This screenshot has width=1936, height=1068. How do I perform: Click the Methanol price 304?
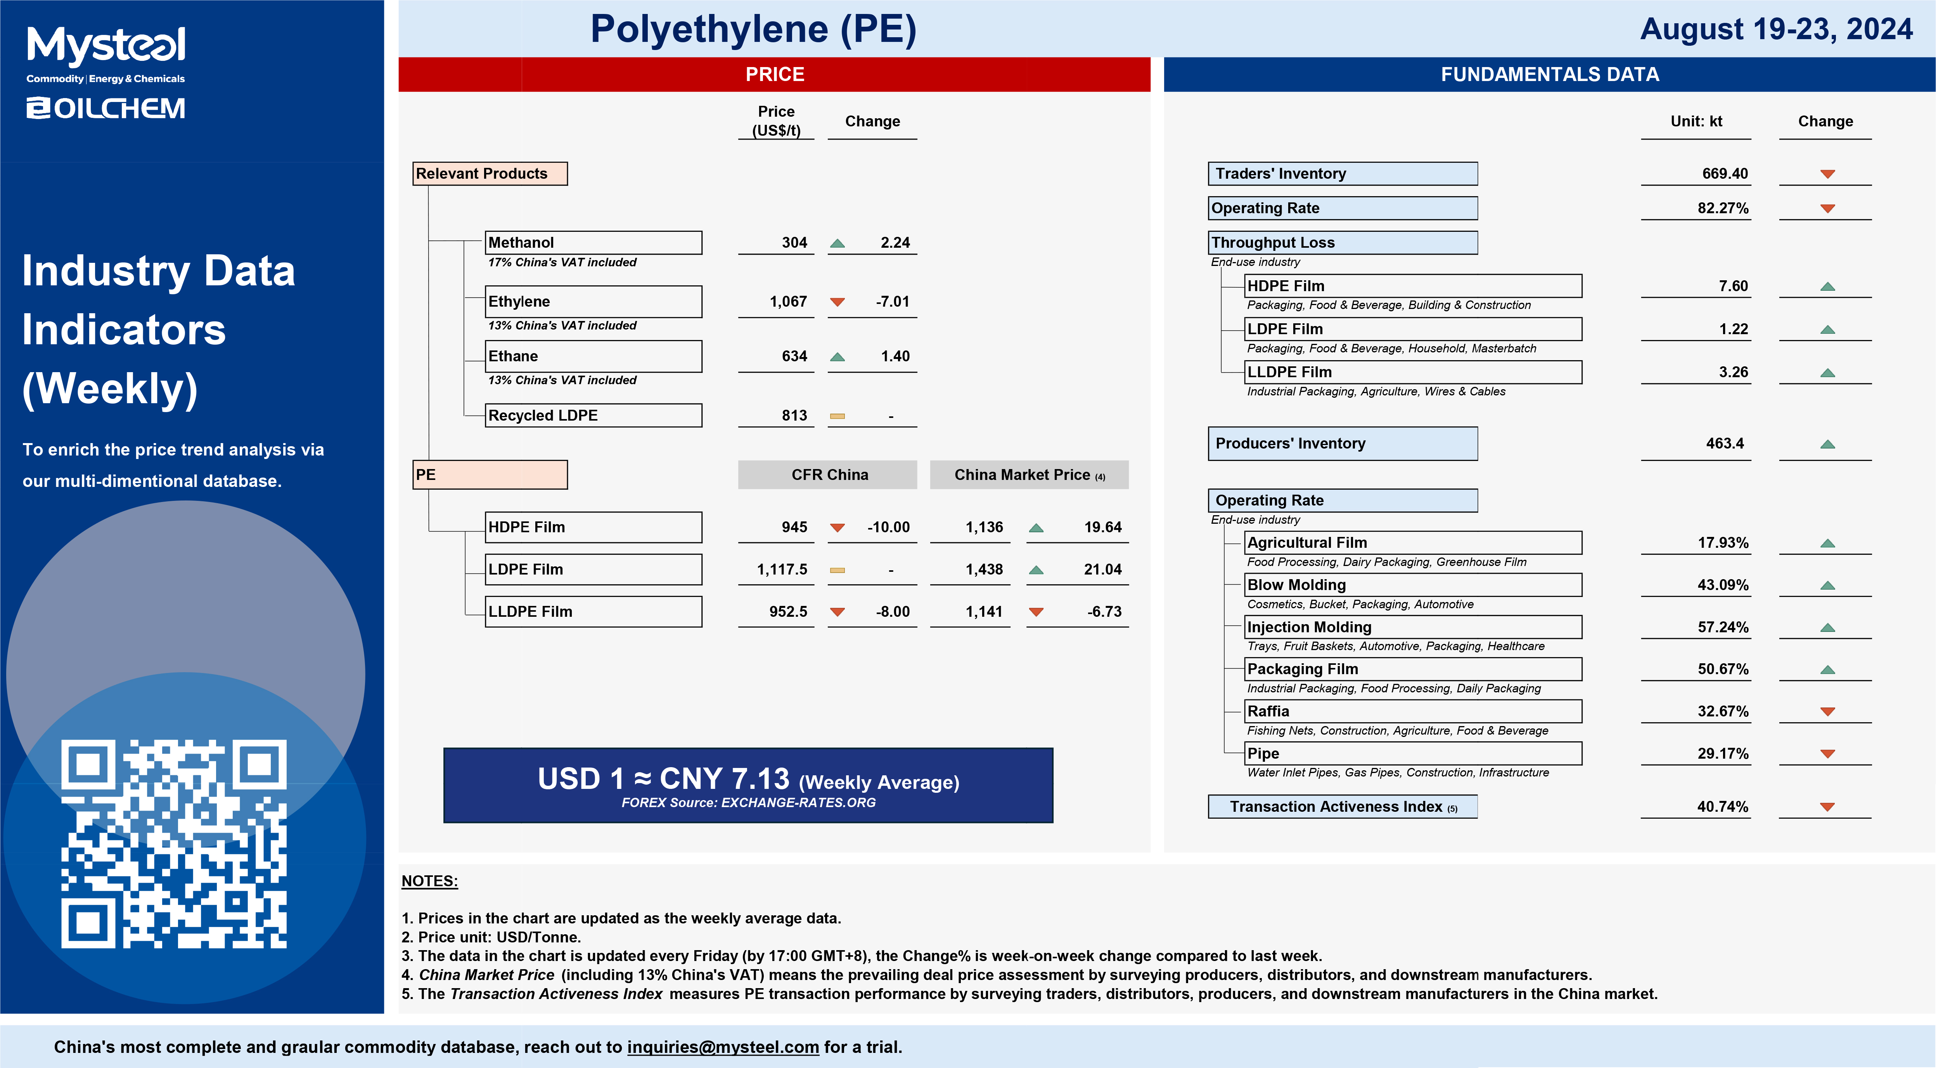(x=794, y=243)
